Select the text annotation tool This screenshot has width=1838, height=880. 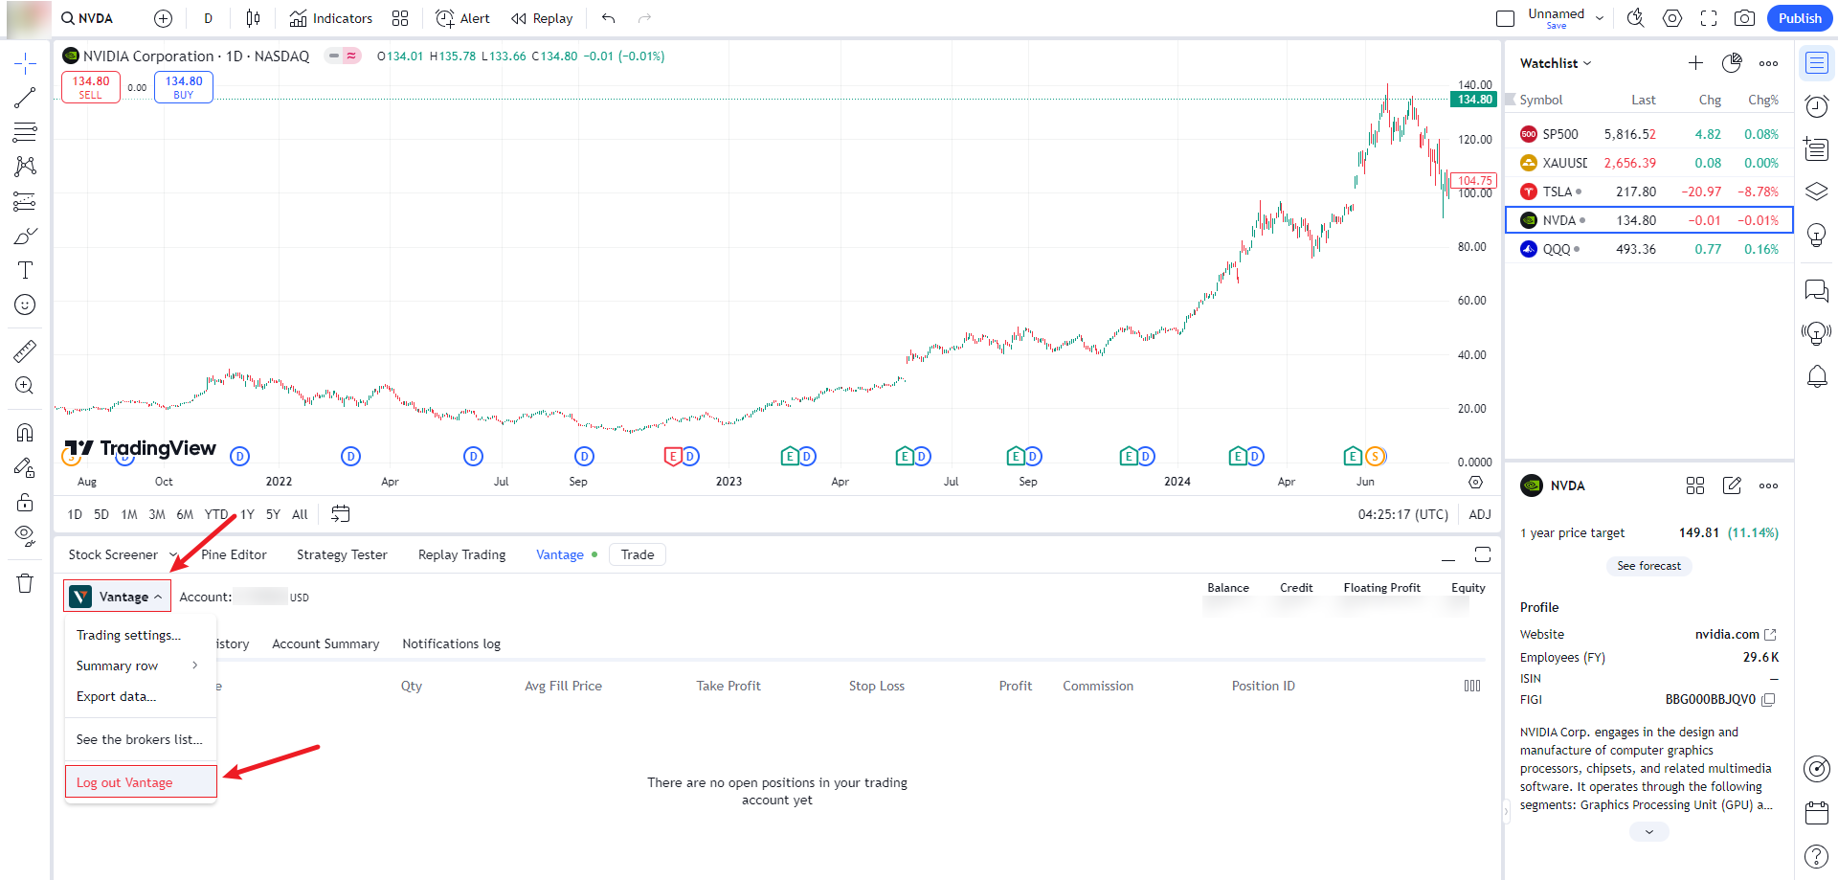[x=25, y=270]
